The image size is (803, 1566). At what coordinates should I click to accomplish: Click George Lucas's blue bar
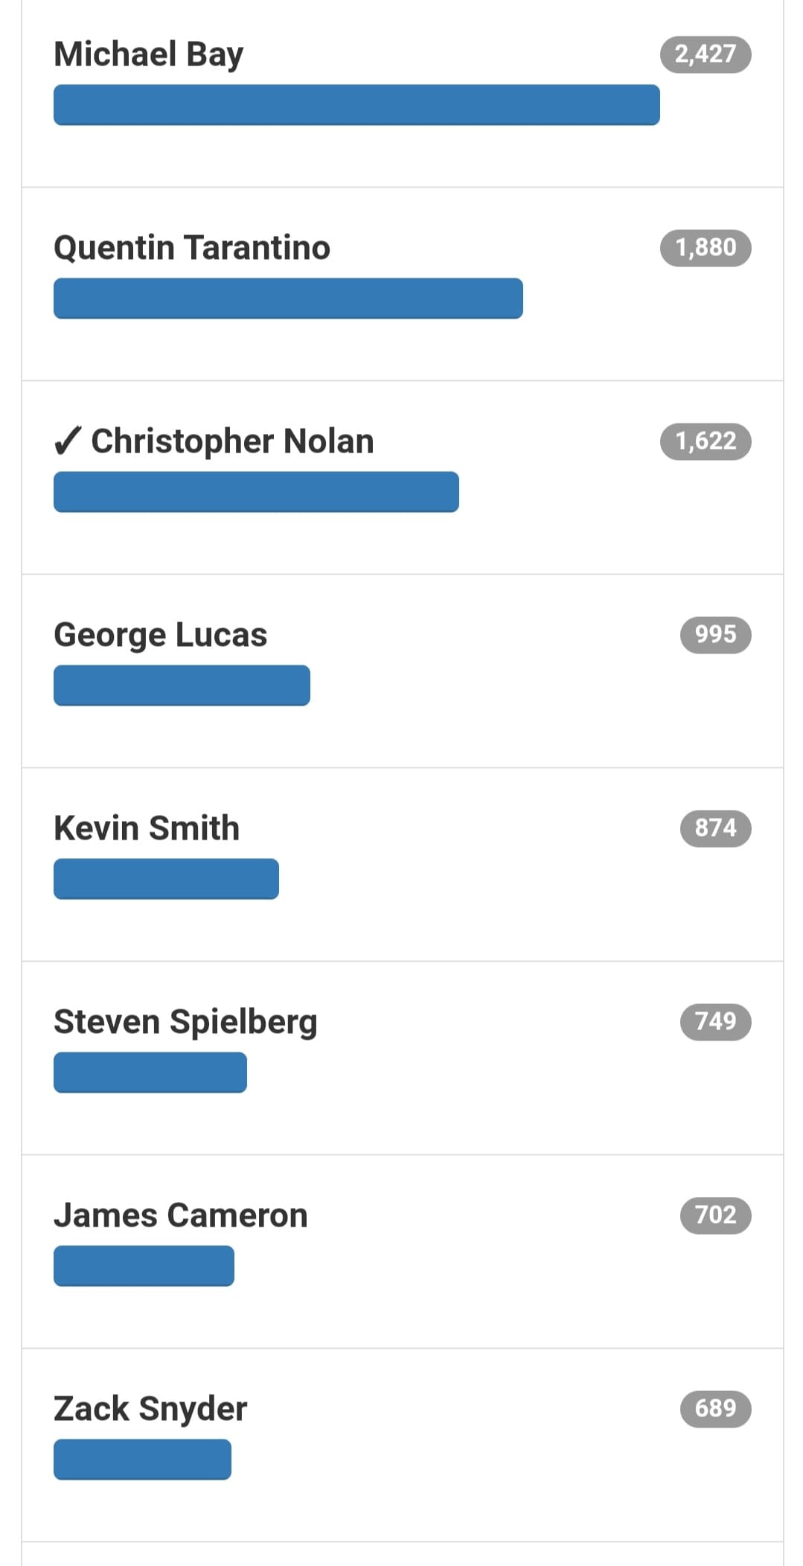coord(182,685)
